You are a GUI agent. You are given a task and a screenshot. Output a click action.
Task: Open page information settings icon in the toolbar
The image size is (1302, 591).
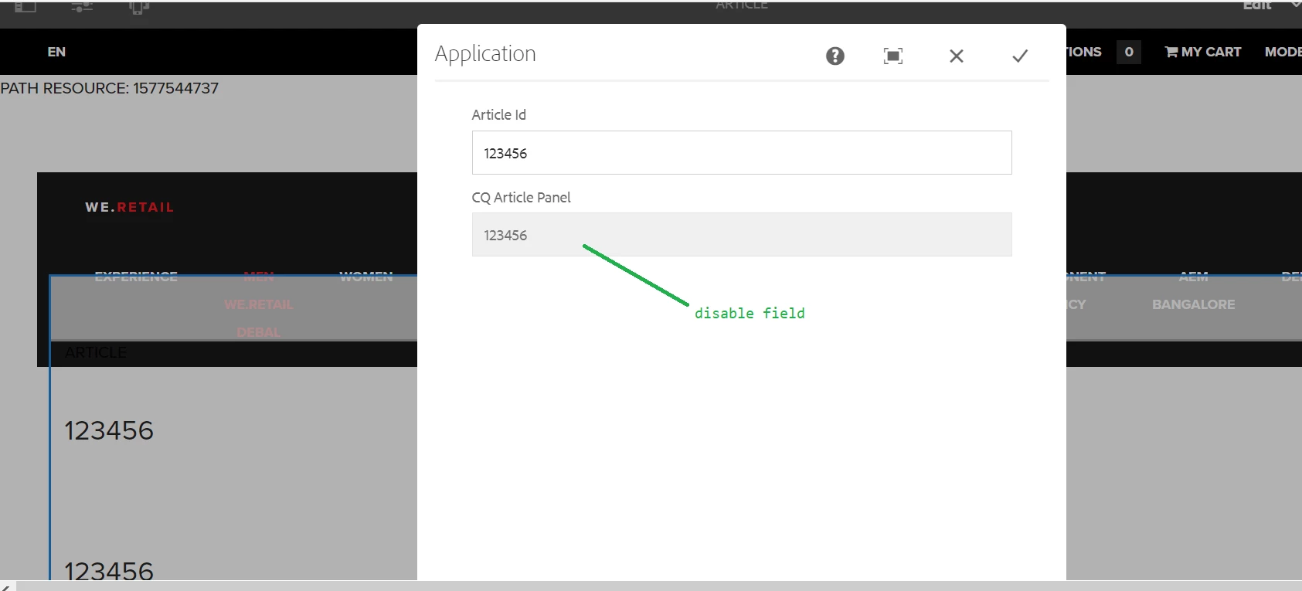(82, 7)
